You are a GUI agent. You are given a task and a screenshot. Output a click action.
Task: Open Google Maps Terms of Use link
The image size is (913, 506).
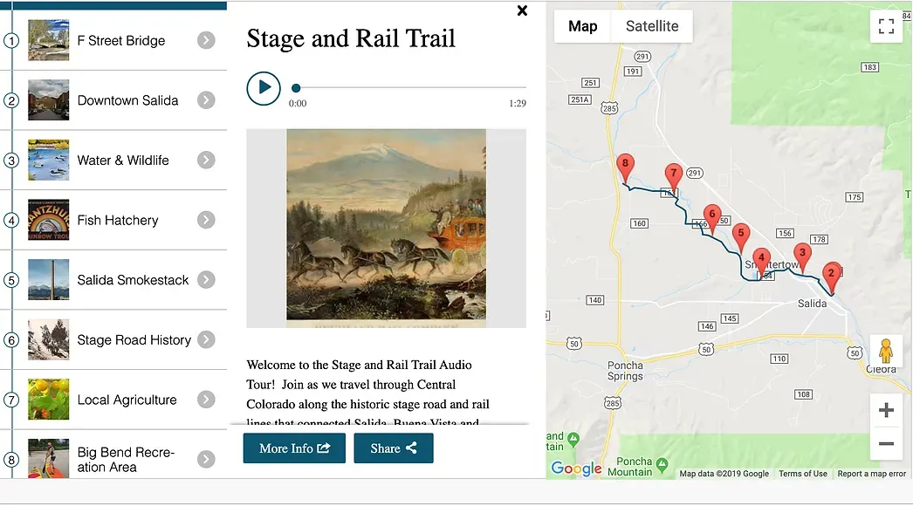click(x=802, y=474)
